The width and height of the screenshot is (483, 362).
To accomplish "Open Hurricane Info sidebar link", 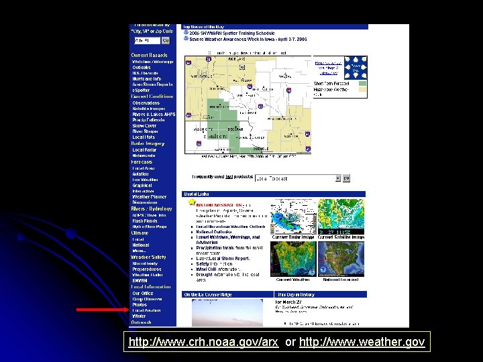I will click(x=147, y=79).
